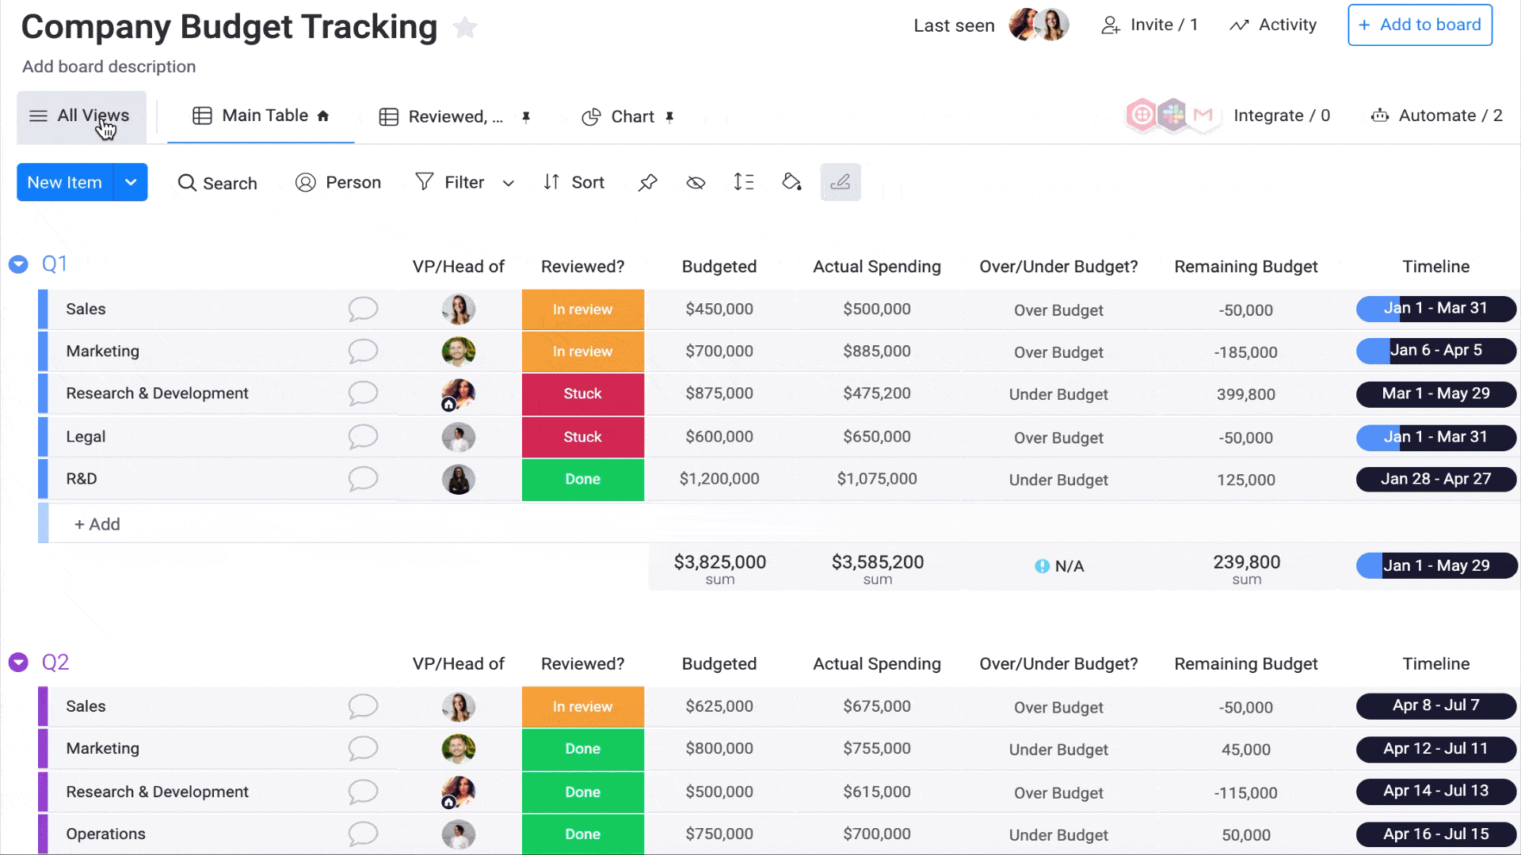The image size is (1521, 855).
Task: Open the Search function on the board
Action: (x=217, y=182)
